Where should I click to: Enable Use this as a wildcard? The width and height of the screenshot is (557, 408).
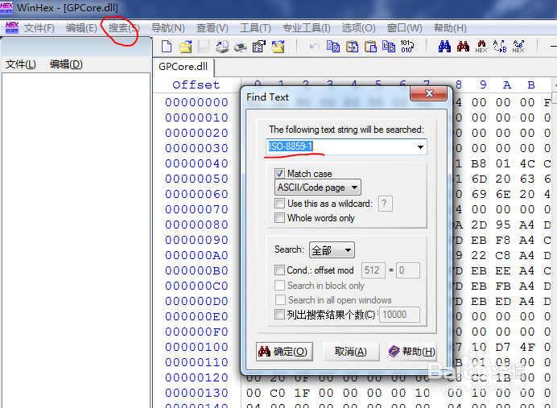pos(279,203)
